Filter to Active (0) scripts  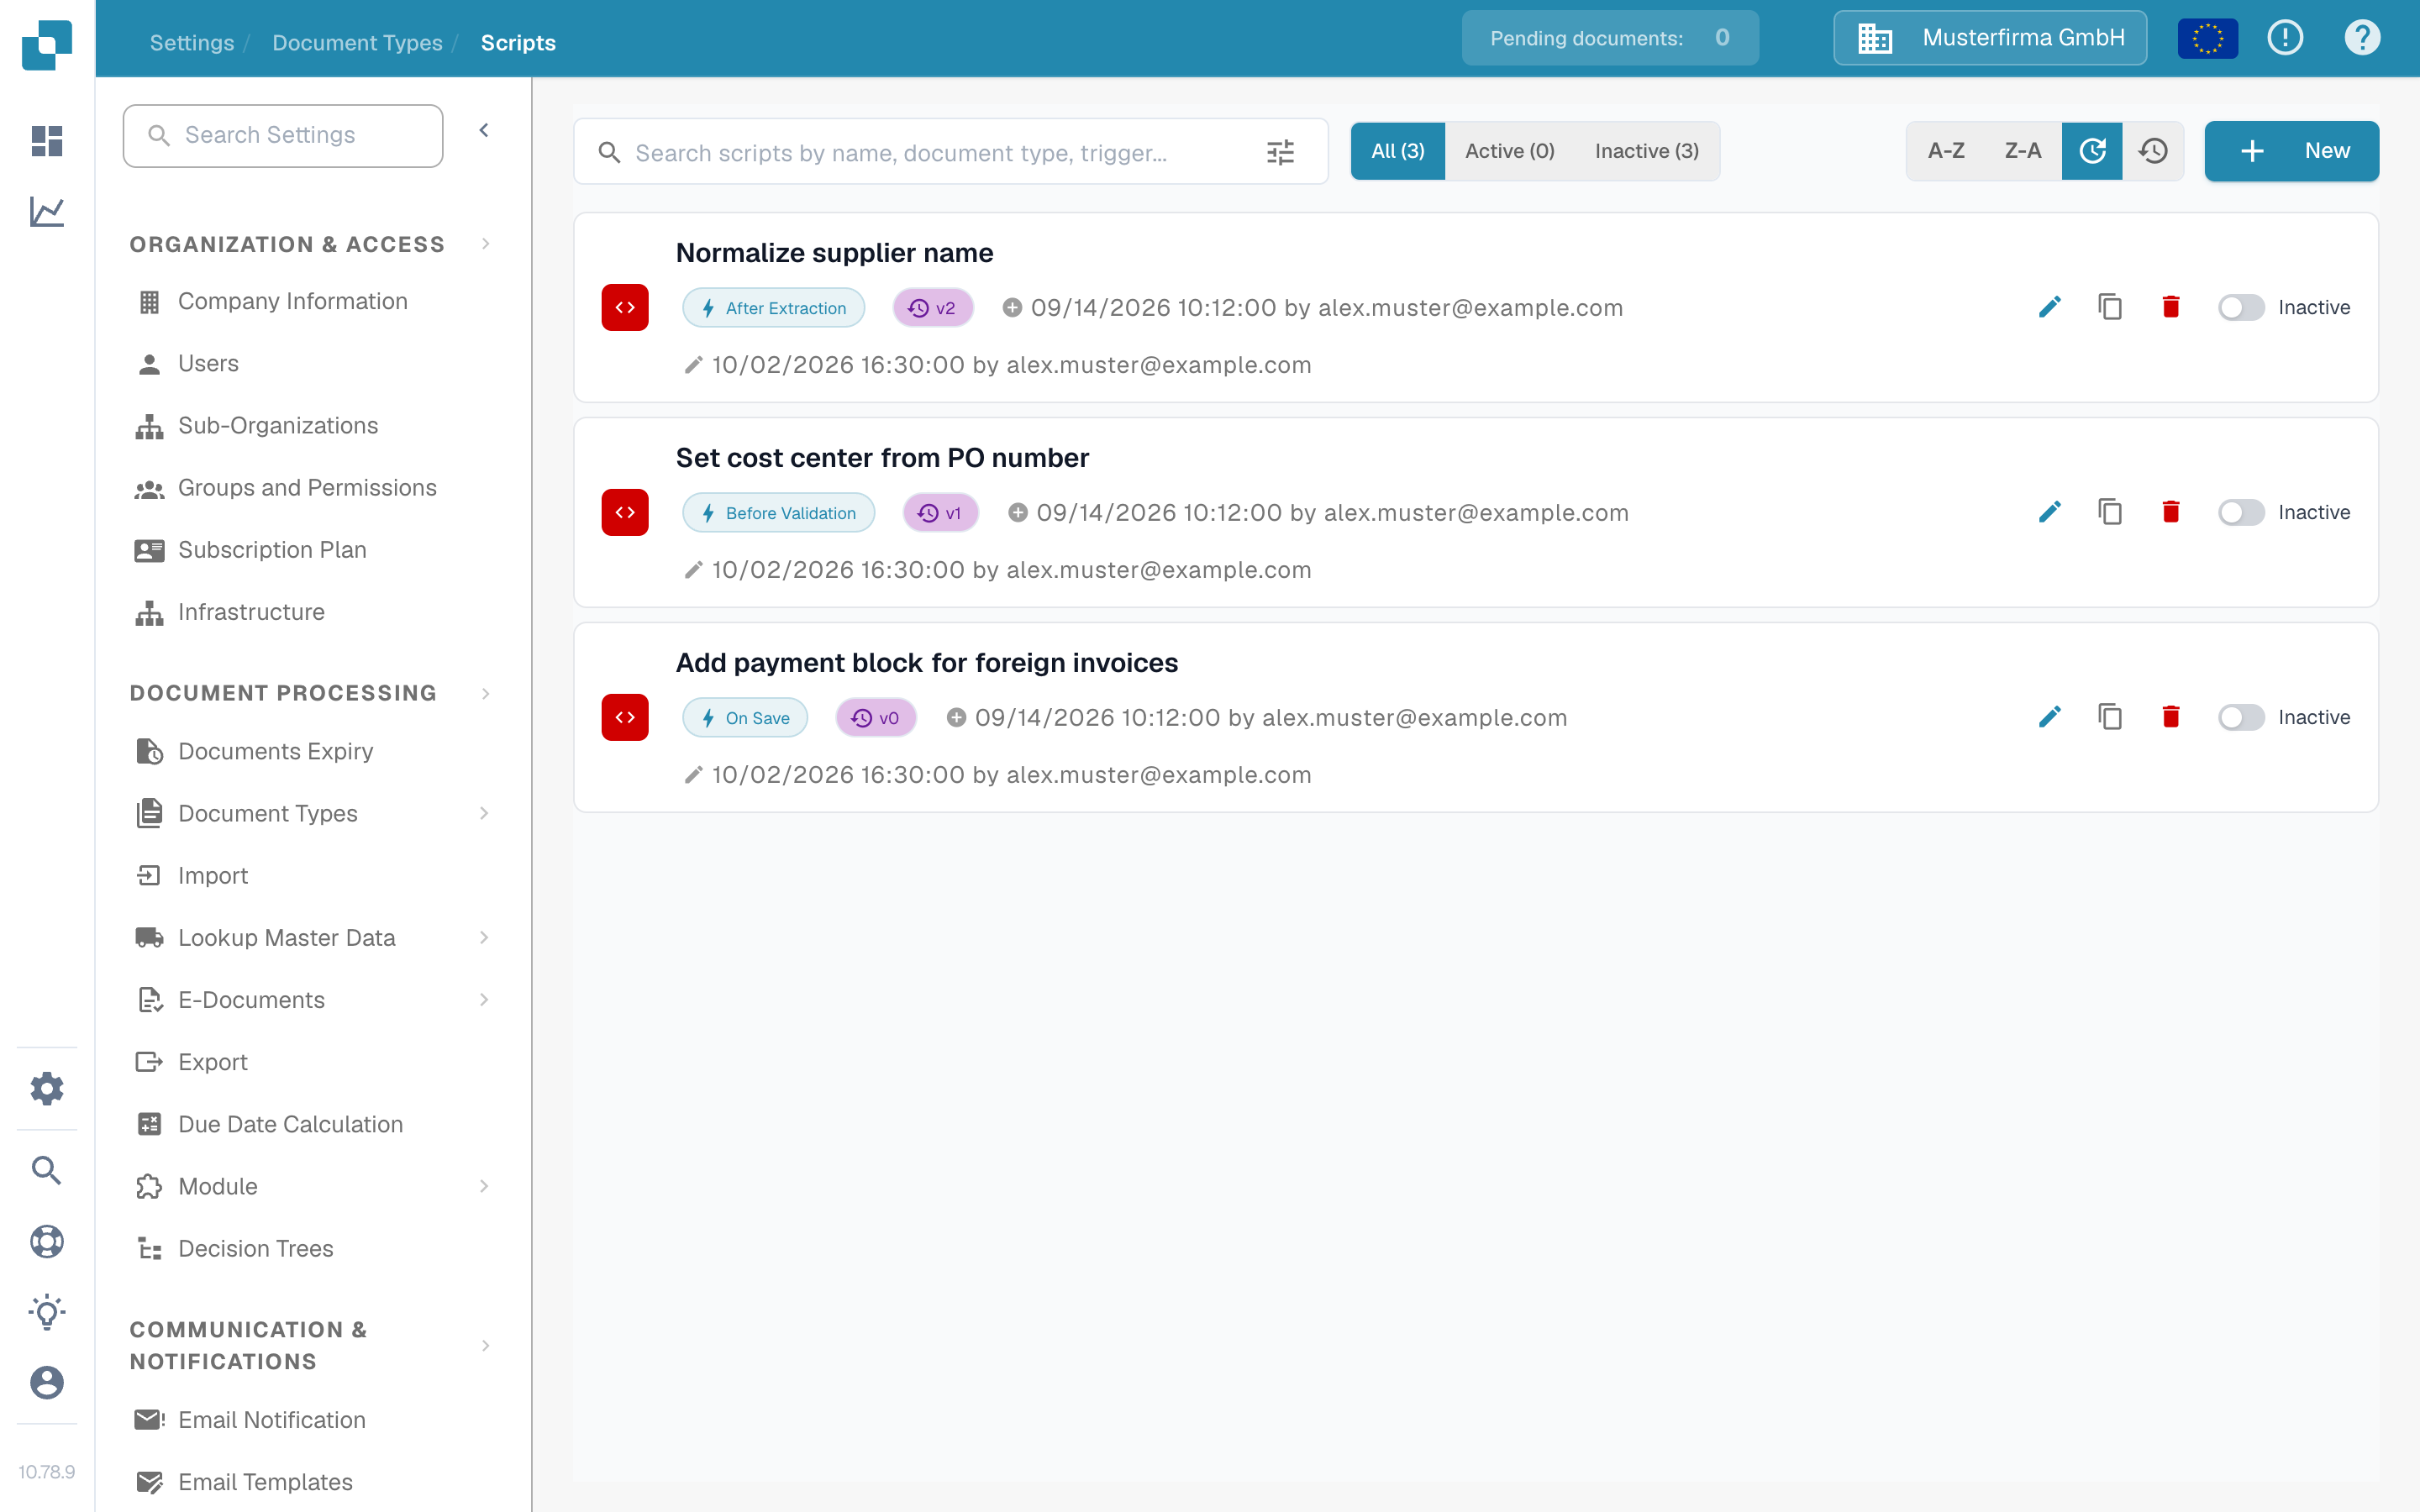point(1509,151)
